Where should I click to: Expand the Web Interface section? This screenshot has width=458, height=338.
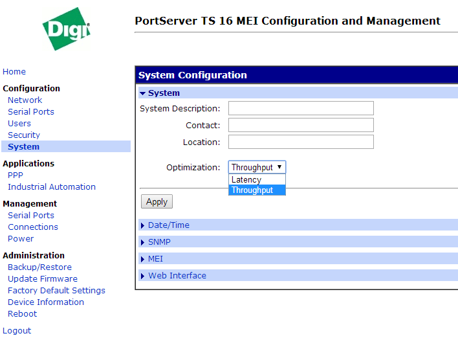point(177,276)
